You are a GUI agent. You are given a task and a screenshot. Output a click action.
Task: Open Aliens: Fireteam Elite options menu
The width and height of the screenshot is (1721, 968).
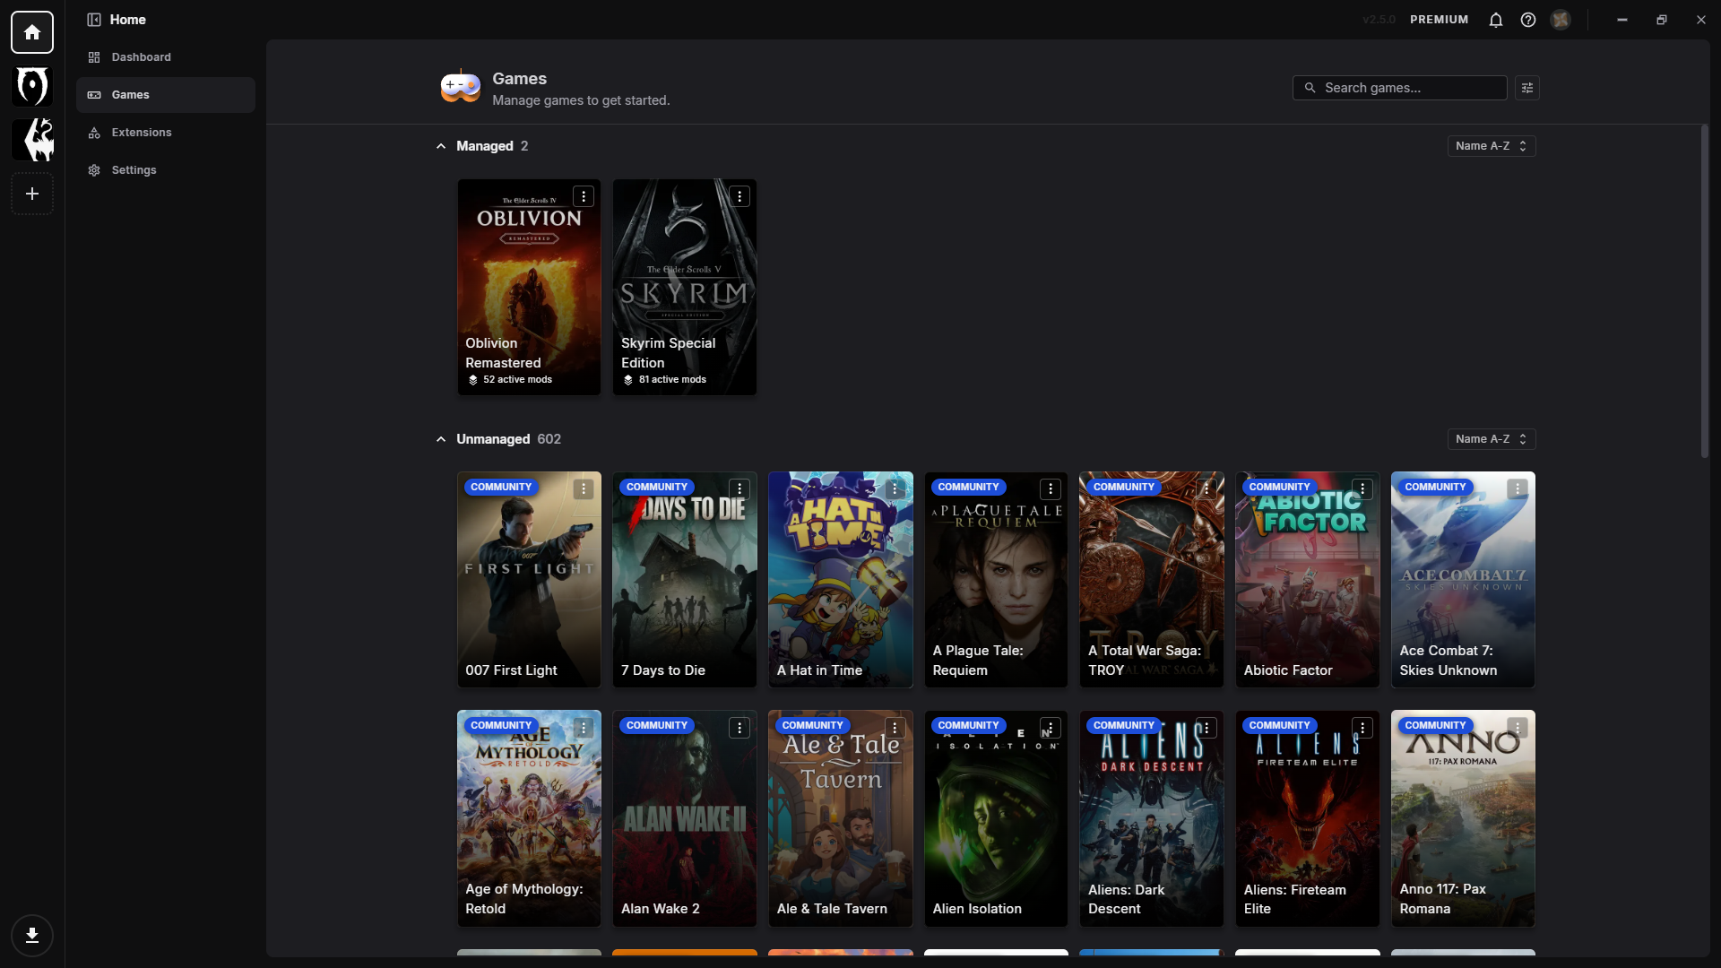pyautogui.click(x=1362, y=728)
